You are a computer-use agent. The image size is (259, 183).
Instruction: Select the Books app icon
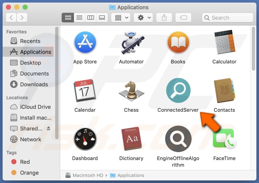pyautogui.click(x=178, y=43)
